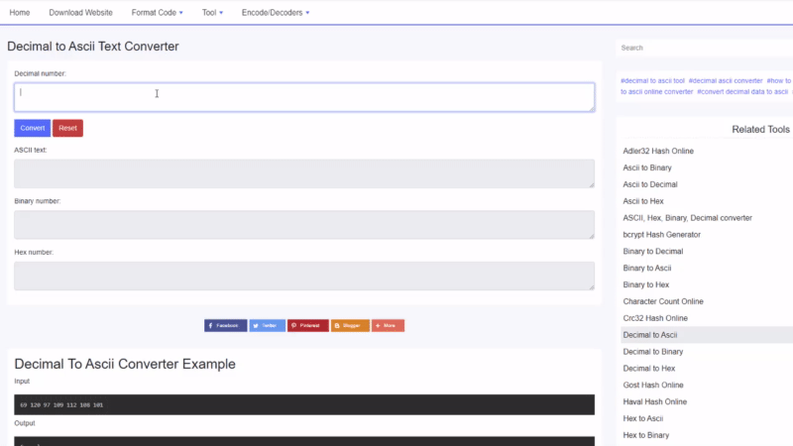Click inside the Search field
793x446 pixels.
click(x=704, y=48)
